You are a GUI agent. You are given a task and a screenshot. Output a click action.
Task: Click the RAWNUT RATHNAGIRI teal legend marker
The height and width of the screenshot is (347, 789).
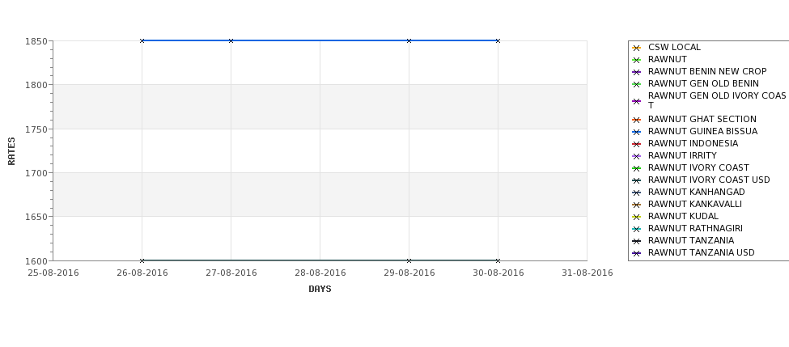click(636, 229)
